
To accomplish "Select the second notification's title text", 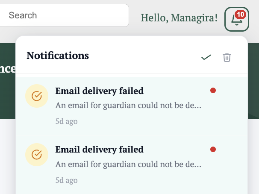I will 99,150.
